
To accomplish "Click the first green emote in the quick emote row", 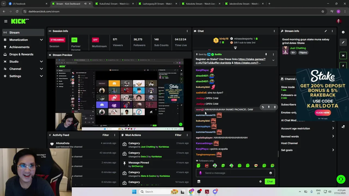I will pos(198,166).
